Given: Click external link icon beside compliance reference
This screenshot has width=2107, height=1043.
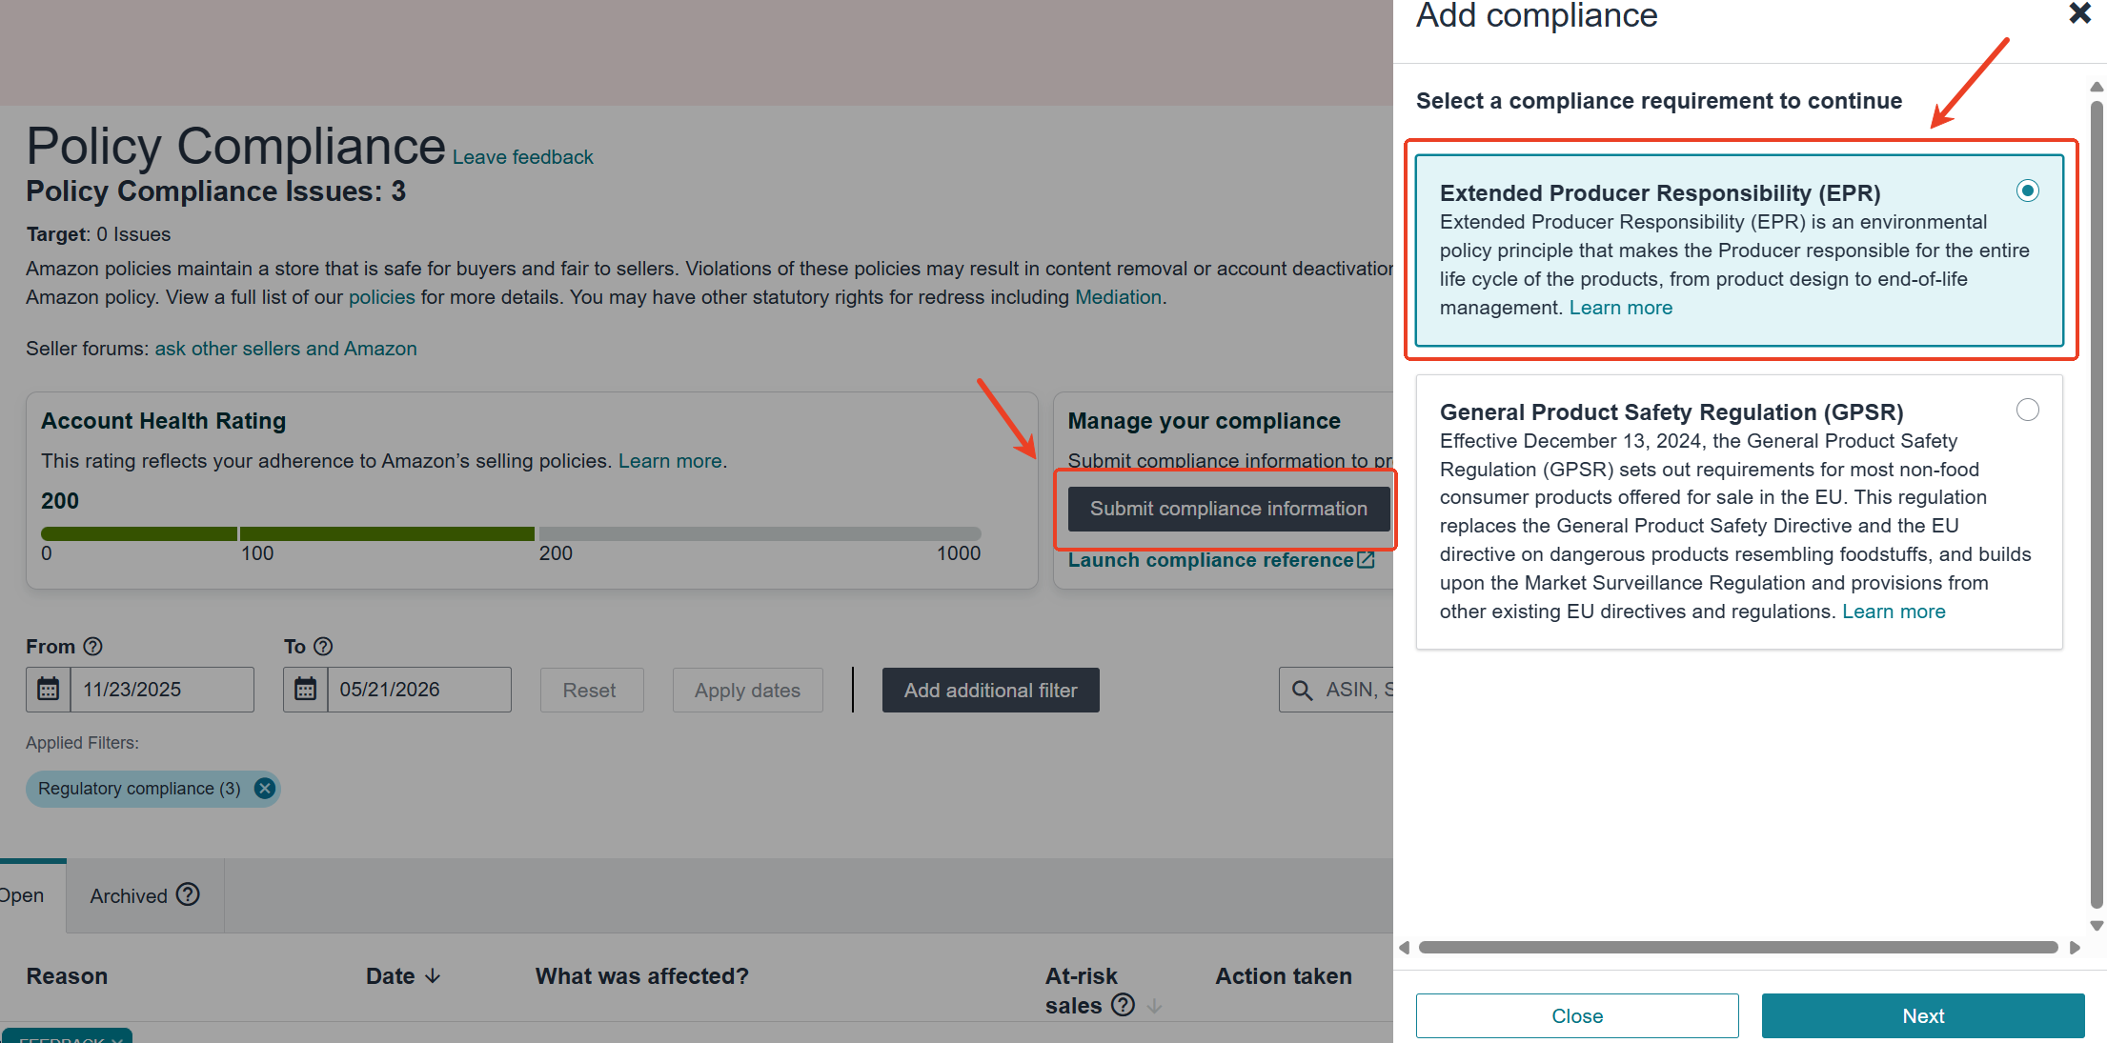Looking at the screenshot, I should pos(1366,560).
